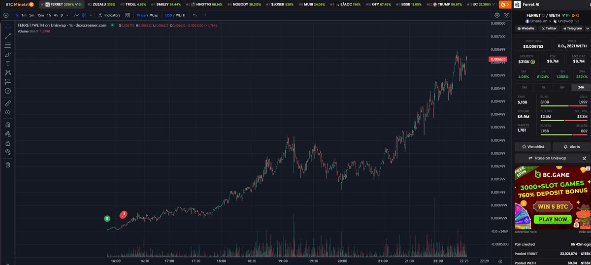591x265 pixels.
Task: Open the token Twitter link
Action: (549, 29)
